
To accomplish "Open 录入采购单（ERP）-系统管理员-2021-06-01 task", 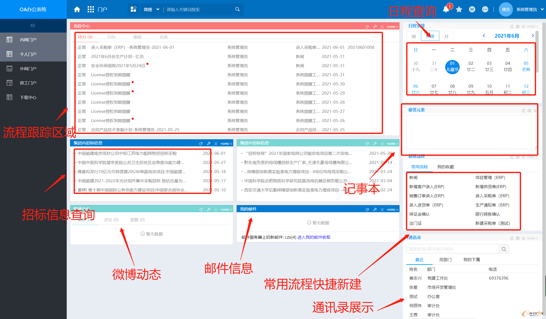I will (133, 48).
